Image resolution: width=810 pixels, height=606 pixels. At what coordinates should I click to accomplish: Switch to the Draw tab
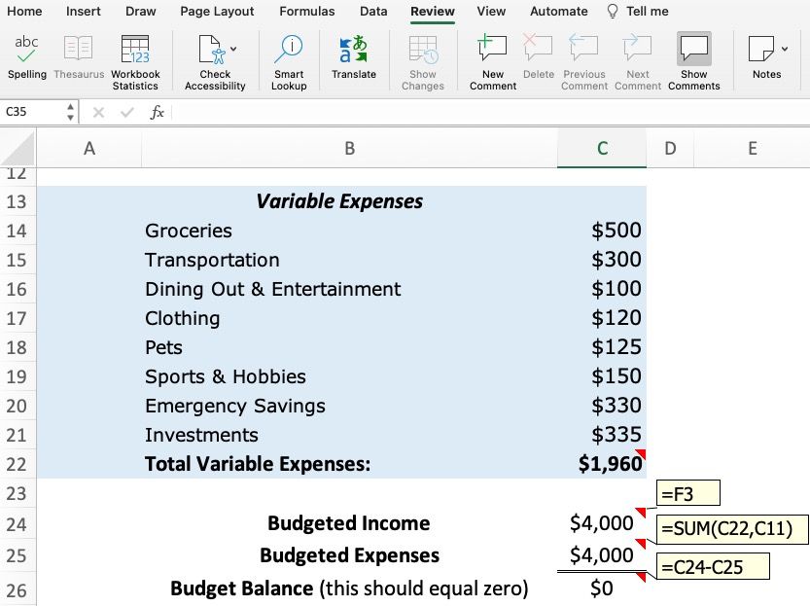click(140, 12)
